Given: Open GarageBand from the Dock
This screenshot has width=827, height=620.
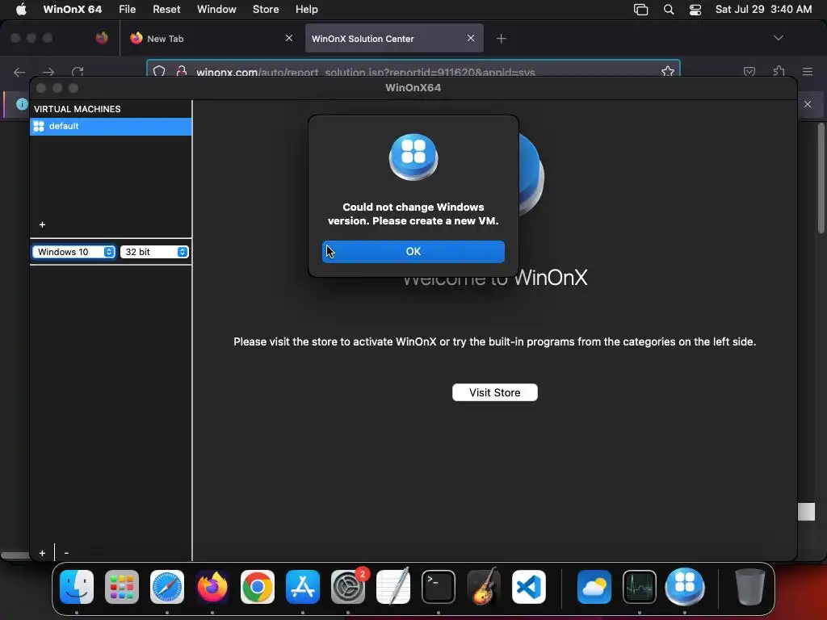Looking at the screenshot, I should tap(484, 587).
